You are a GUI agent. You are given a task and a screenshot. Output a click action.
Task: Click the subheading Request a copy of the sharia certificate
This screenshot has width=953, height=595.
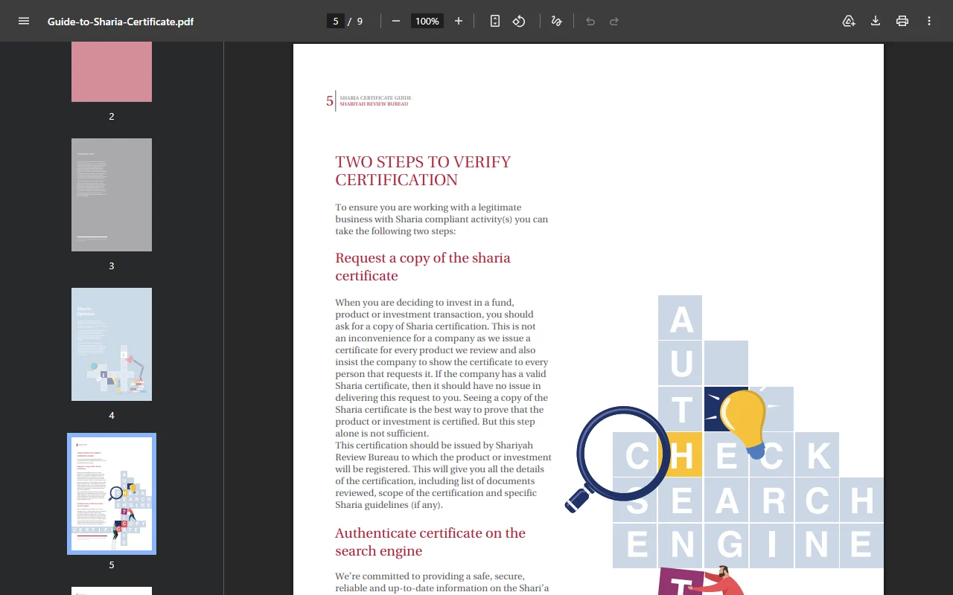(423, 267)
